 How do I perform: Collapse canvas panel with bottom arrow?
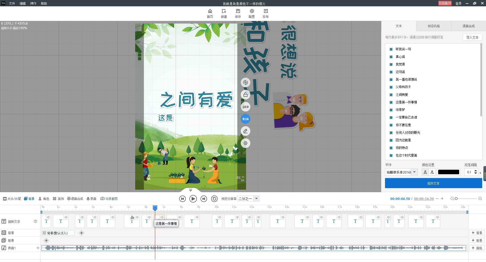191,190
